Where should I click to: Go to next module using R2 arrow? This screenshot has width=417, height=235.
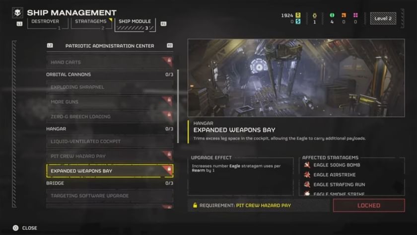point(170,46)
